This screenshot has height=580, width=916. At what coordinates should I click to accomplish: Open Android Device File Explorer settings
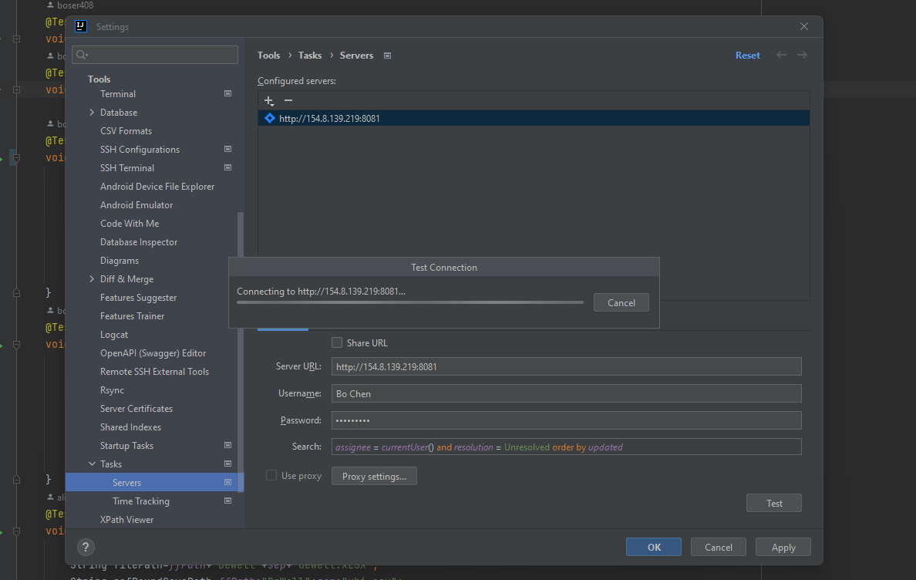pyautogui.click(x=157, y=187)
